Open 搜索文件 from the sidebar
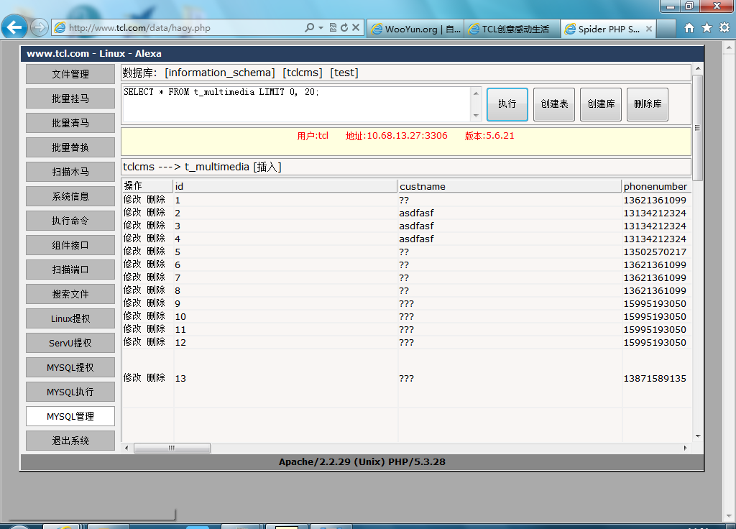Viewport: 736px width, 529px height. coord(70,294)
